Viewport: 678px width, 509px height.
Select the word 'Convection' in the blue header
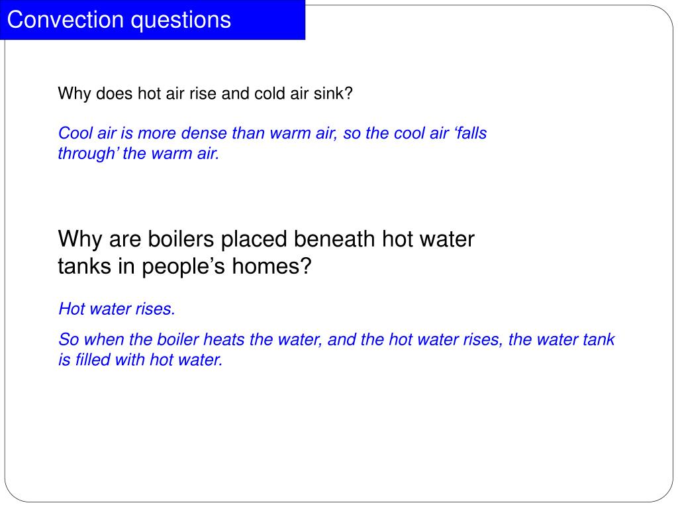66,19
